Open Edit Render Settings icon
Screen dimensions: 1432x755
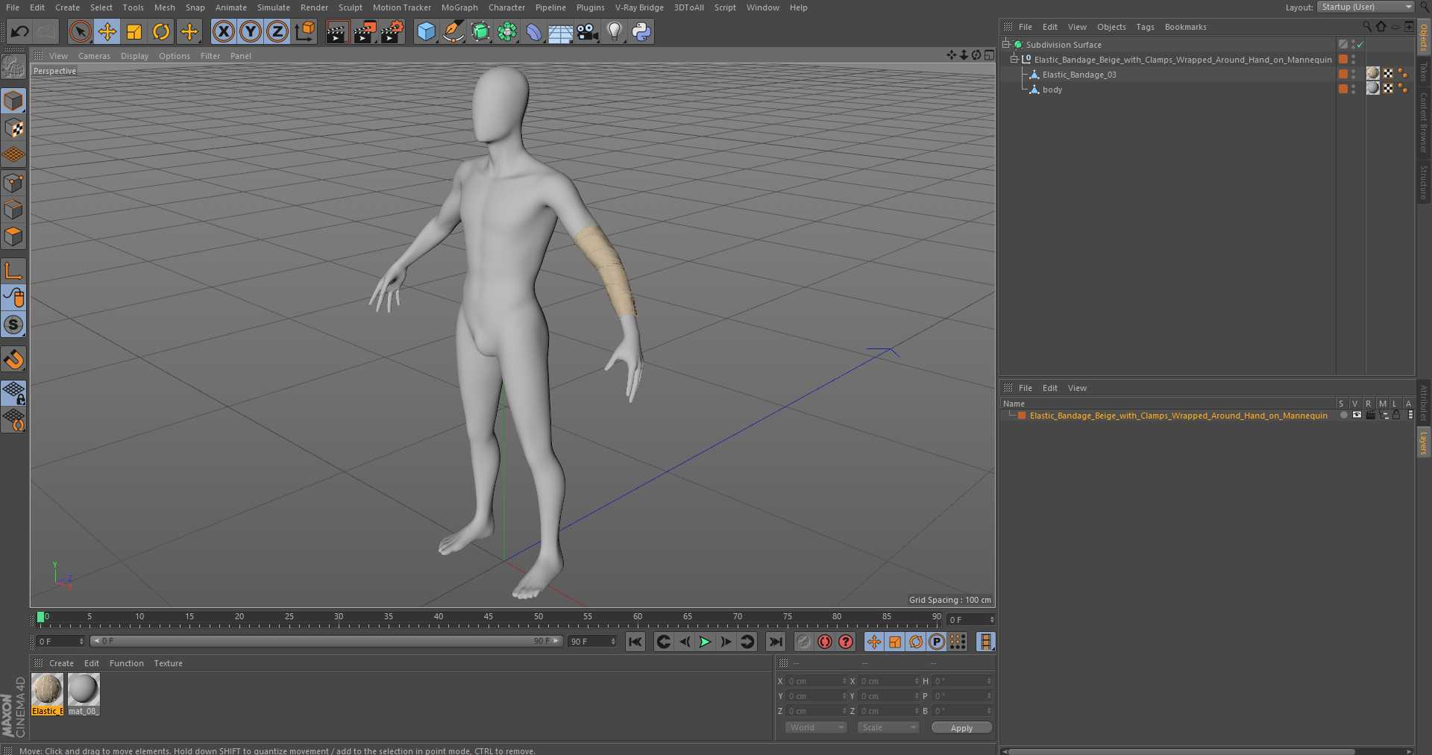coord(392,31)
